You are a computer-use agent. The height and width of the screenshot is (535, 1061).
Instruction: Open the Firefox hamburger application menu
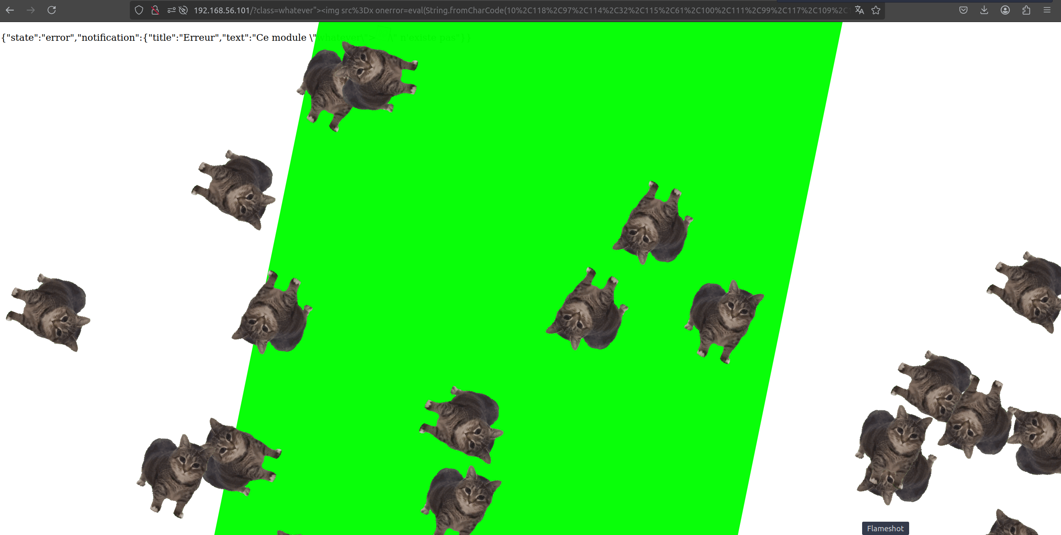pos(1047,10)
